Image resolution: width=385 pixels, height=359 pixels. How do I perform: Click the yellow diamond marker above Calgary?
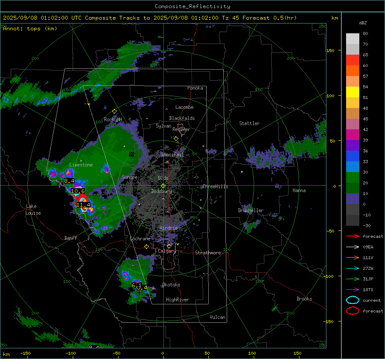(x=169, y=246)
